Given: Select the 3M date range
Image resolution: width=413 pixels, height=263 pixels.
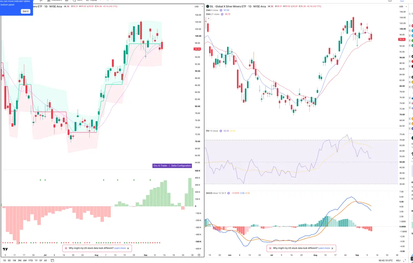Looking at the screenshot, I should 19,261.
